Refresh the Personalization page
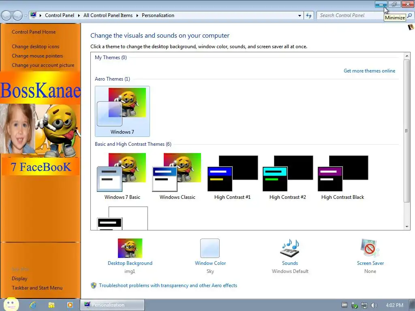The width and height of the screenshot is (415, 311). point(308,16)
